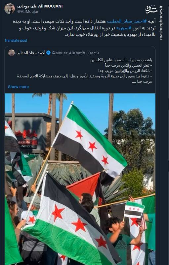The width and height of the screenshot is (169, 265).
Task: Open the quoted author's small avatar
Action: (x=11, y=53)
